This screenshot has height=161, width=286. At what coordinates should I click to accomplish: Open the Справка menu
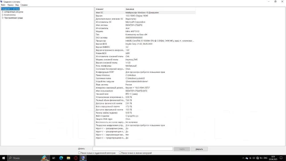coord(24,5)
